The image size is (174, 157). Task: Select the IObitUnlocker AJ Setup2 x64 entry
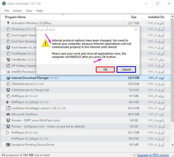pyautogui.click(x=86, y=90)
